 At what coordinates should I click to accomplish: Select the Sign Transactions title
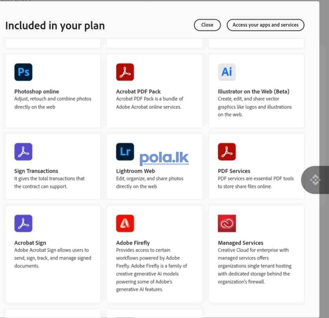coord(36,171)
